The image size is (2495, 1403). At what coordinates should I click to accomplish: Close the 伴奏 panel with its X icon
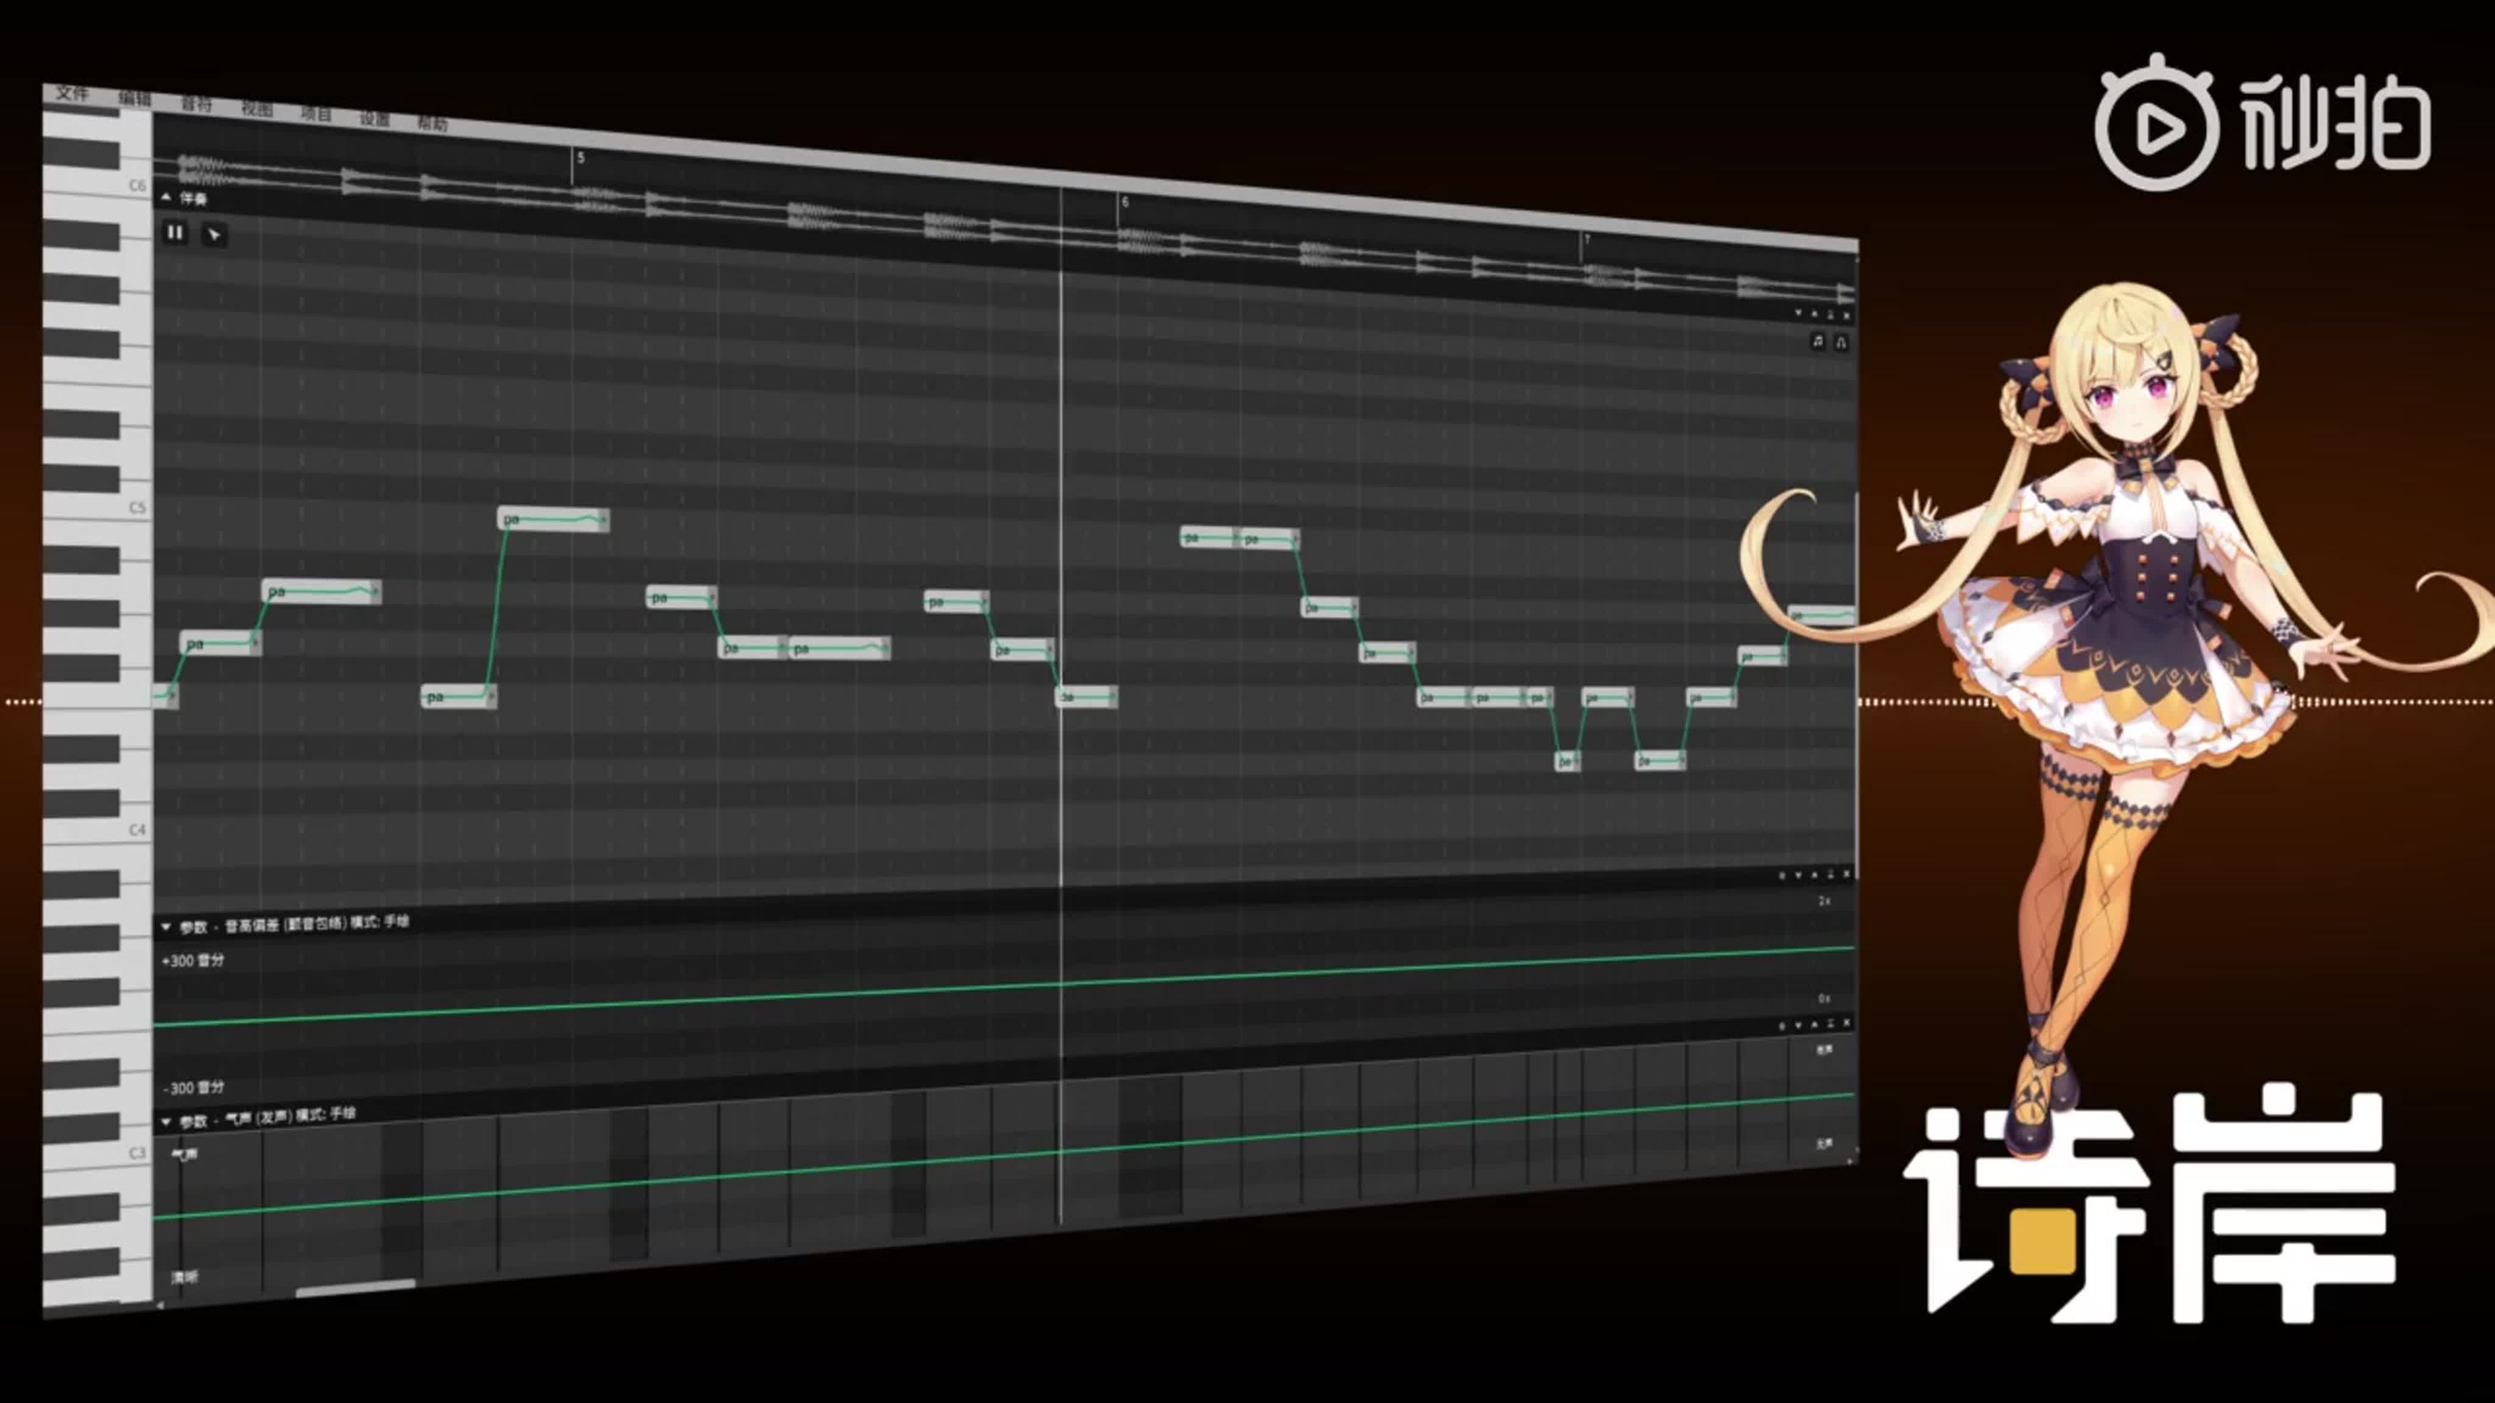click(x=1846, y=315)
